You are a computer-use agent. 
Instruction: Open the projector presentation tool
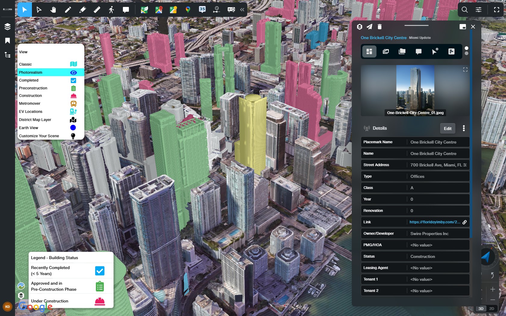[x=231, y=10]
